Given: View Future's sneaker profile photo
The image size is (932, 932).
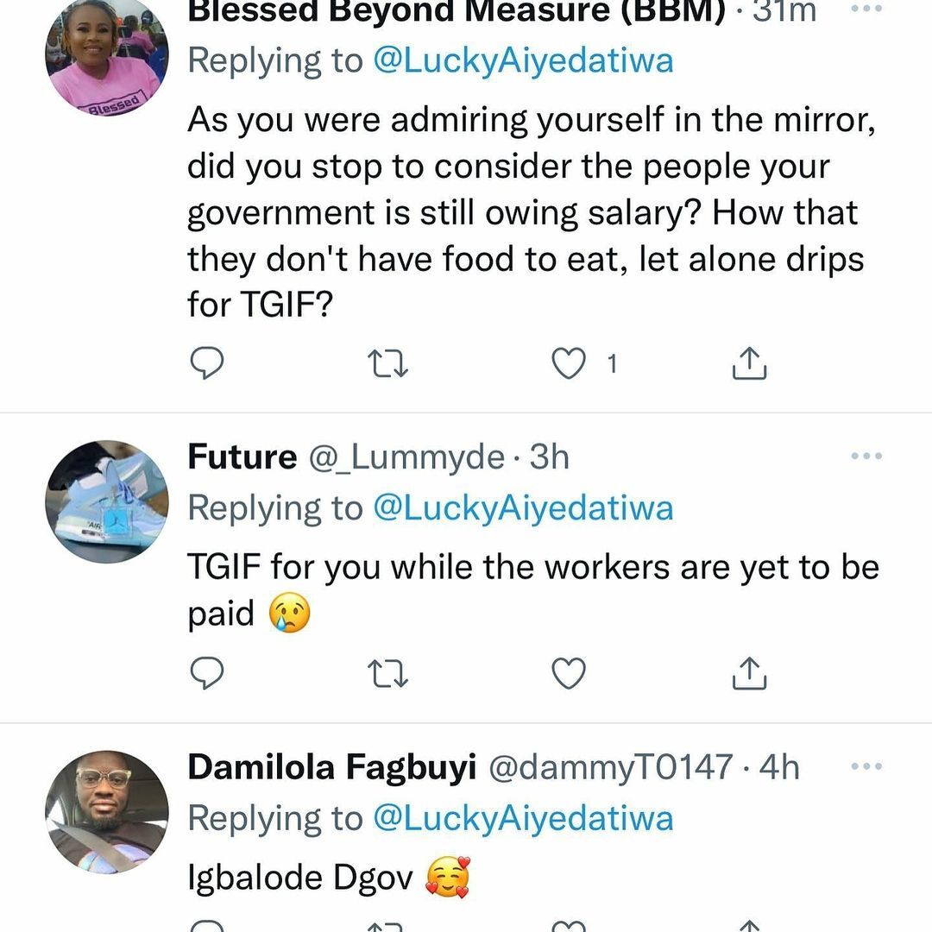Looking at the screenshot, I should coord(106,501).
